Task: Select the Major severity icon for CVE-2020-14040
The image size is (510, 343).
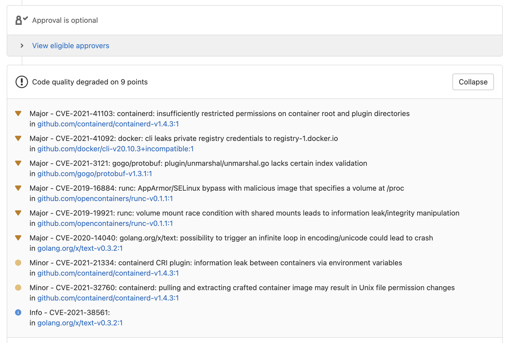Action: coord(18,238)
